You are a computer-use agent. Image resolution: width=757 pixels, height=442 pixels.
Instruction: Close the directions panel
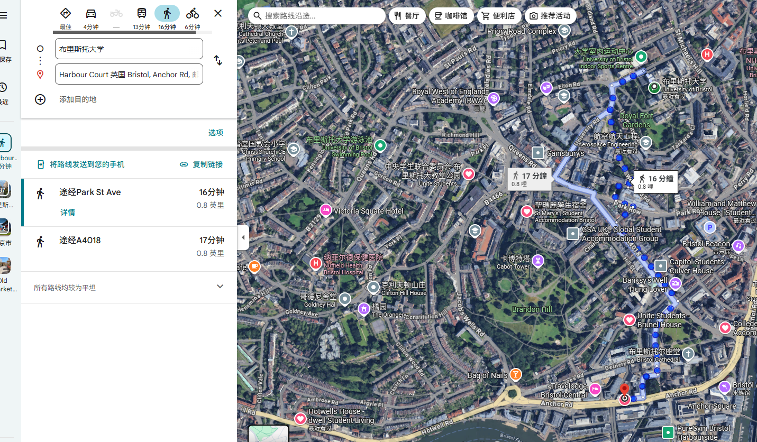(x=218, y=14)
